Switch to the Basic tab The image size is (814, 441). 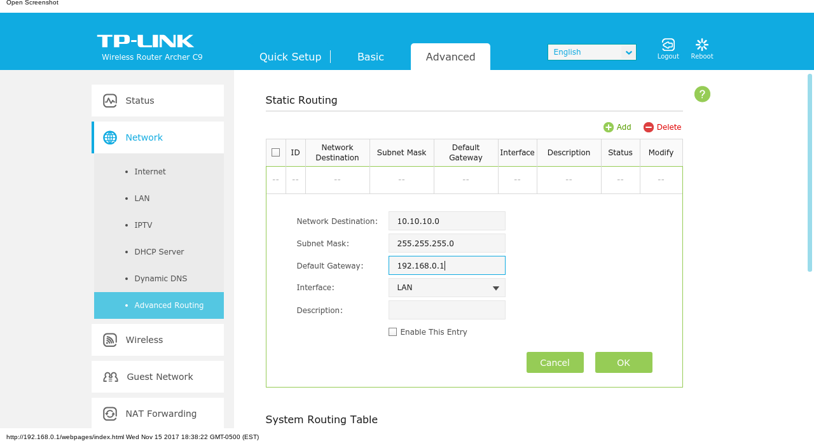[x=371, y=57]
